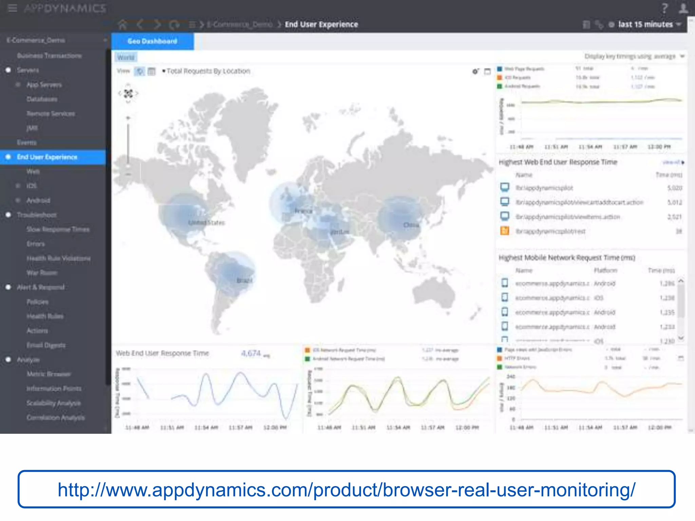Open the appdynamics browser monitoring URL
The image size is (695, 521).
[346, 489]
